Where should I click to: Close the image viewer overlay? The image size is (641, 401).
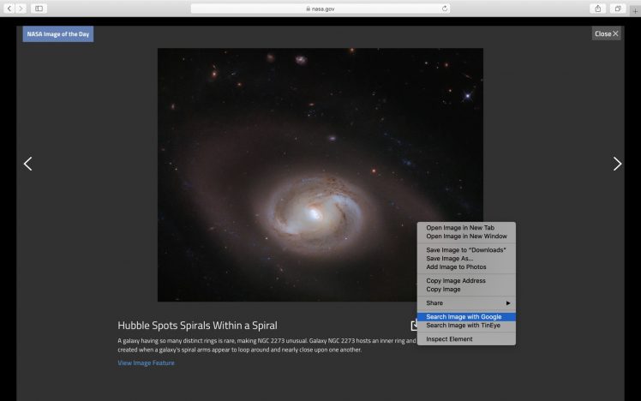(x=606, y=33)
